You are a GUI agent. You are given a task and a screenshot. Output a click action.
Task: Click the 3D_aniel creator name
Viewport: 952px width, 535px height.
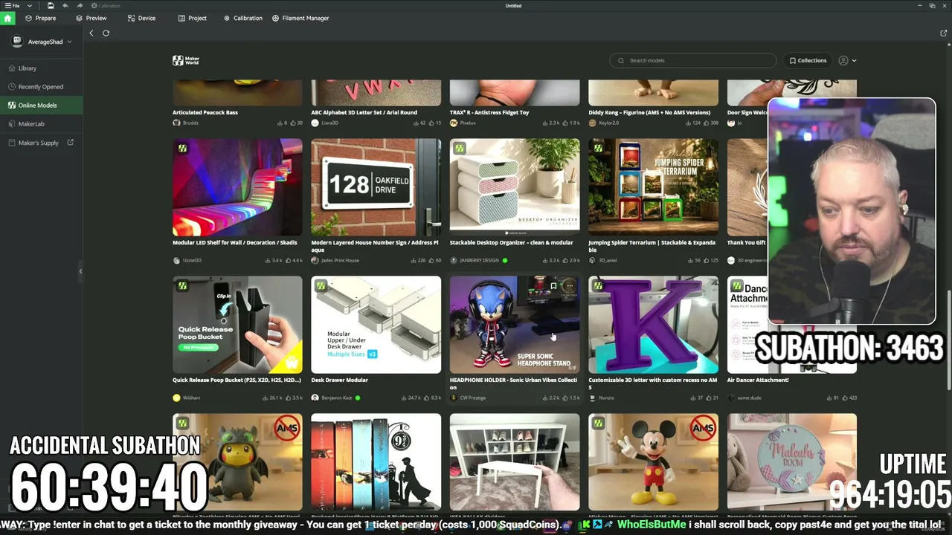point(608,260)
